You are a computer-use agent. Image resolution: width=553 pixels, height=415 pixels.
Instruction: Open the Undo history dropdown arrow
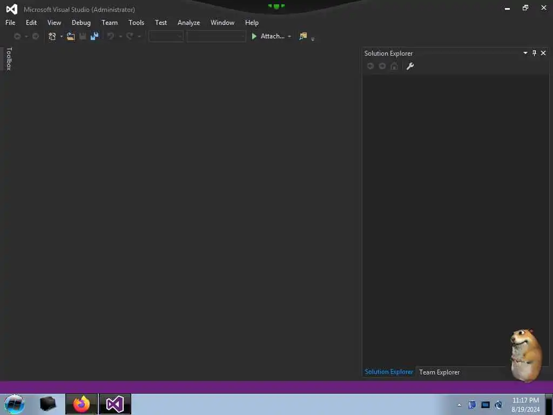[120, 36]
